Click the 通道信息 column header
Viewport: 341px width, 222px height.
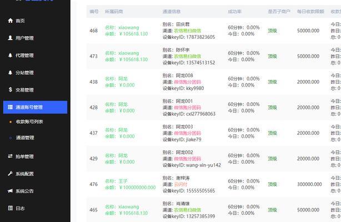[172, 12]
